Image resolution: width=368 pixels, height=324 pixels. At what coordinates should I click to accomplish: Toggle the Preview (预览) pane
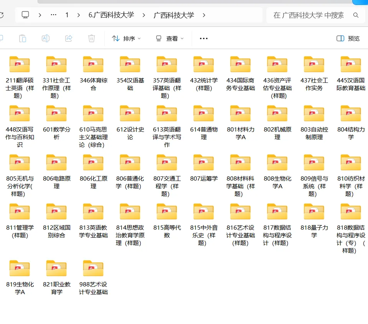pyautogui.click(x=348, y=38)
